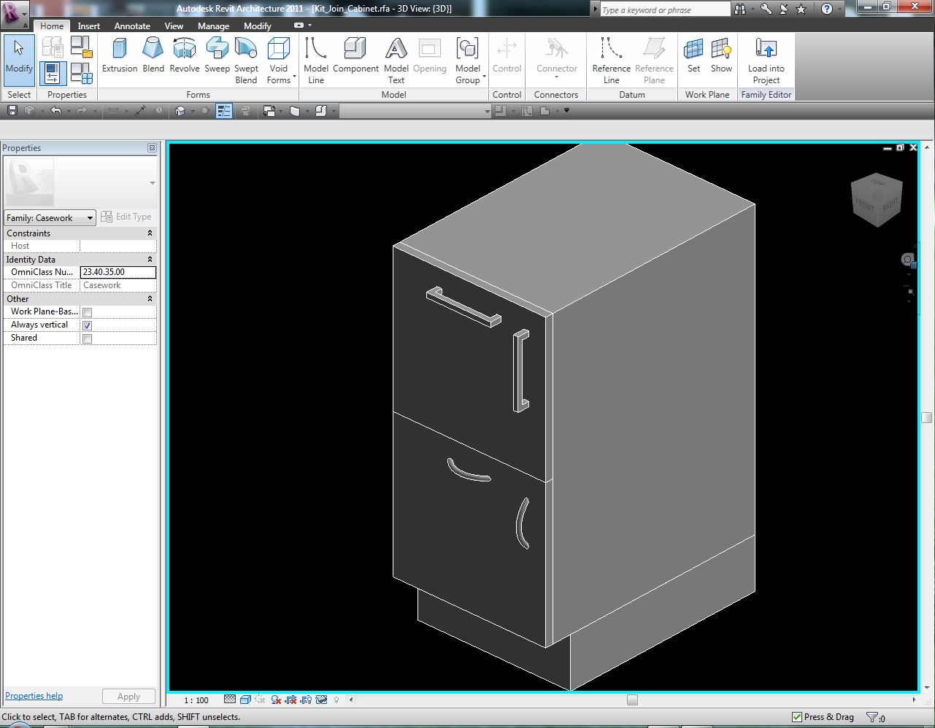Click the 1 : 100 view scale

click(x=196, y=700)
